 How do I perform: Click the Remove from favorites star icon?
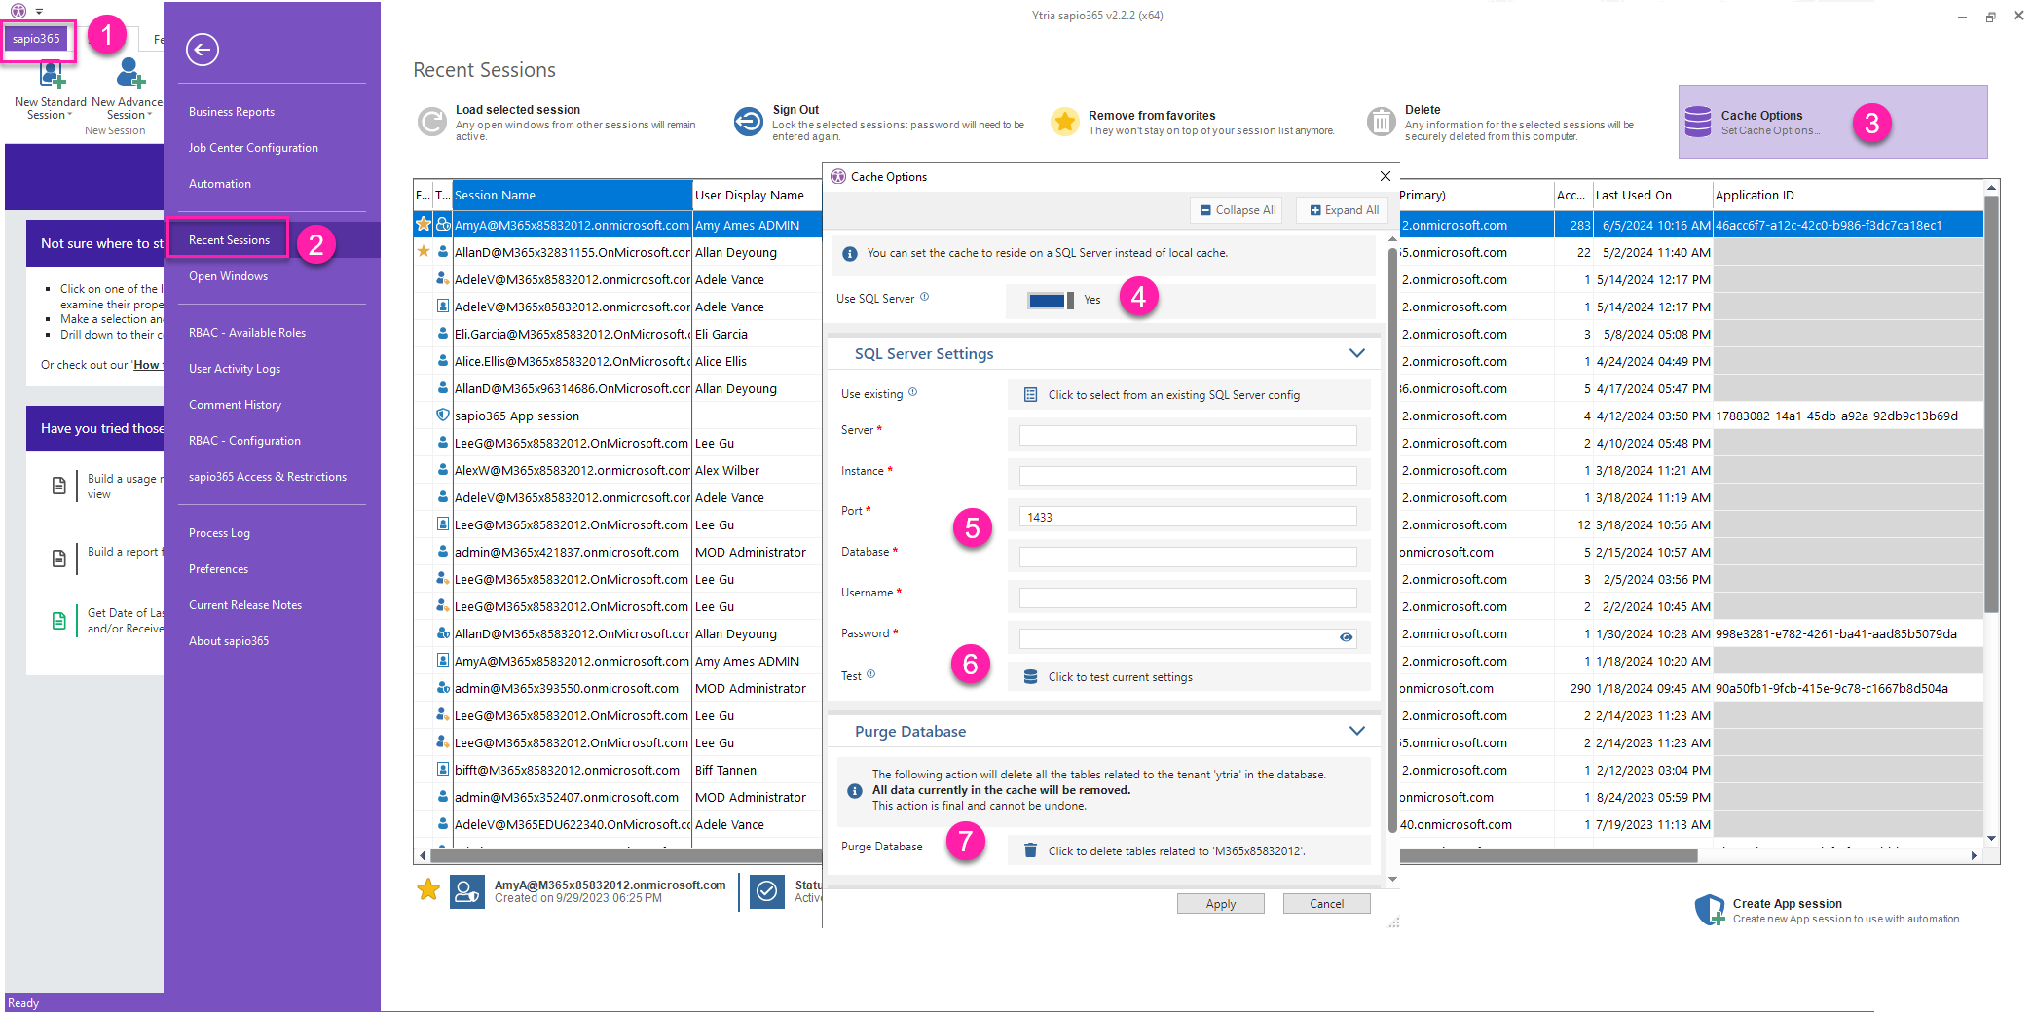click(1065, 122)
